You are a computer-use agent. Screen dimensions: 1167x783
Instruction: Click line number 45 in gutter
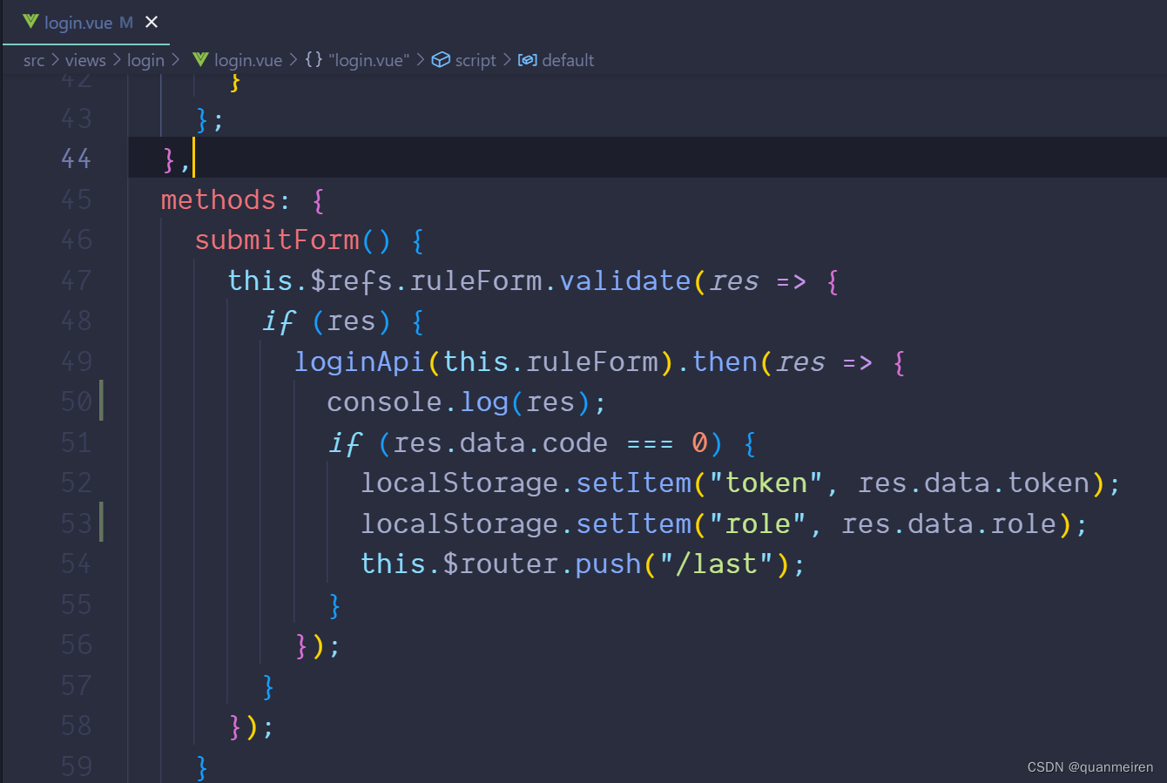tap(76, 199)
